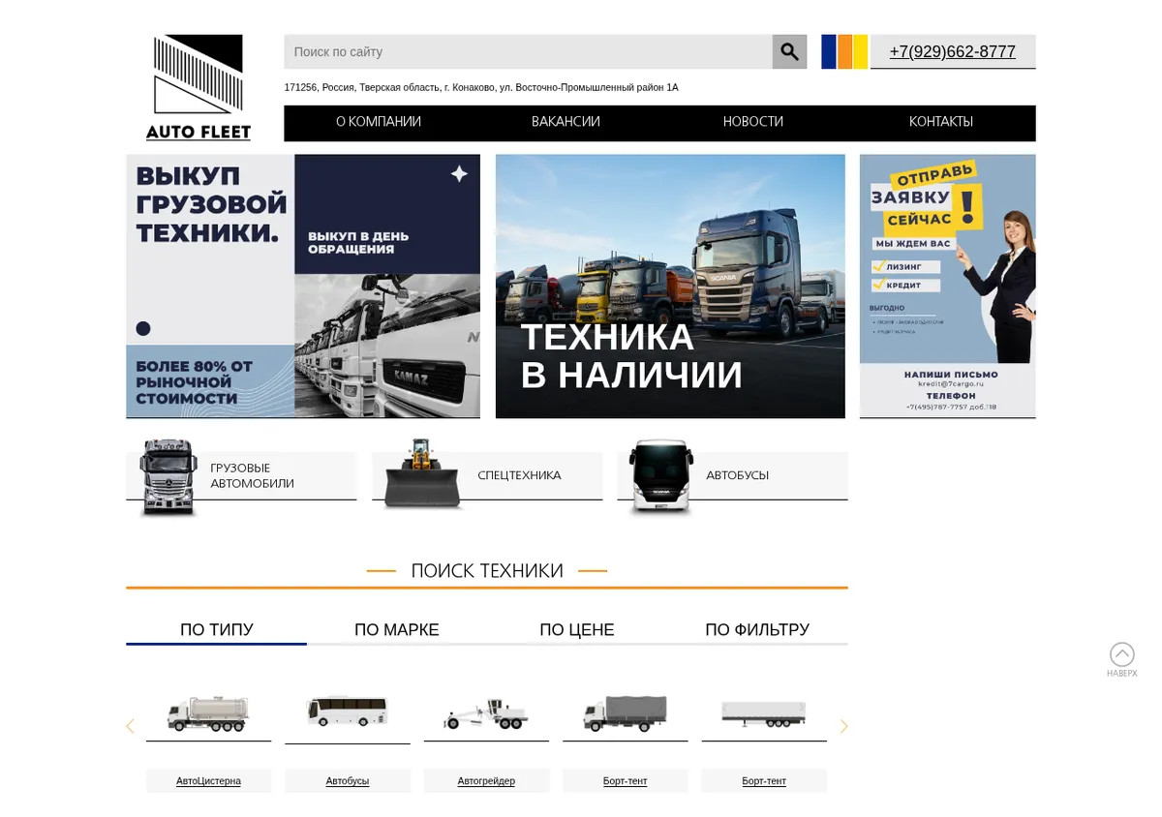Screen dimensions: 1162x817
Task: Click the scroll-to-top НАВЕРХ arrow icon
Action: point(1121,655)
